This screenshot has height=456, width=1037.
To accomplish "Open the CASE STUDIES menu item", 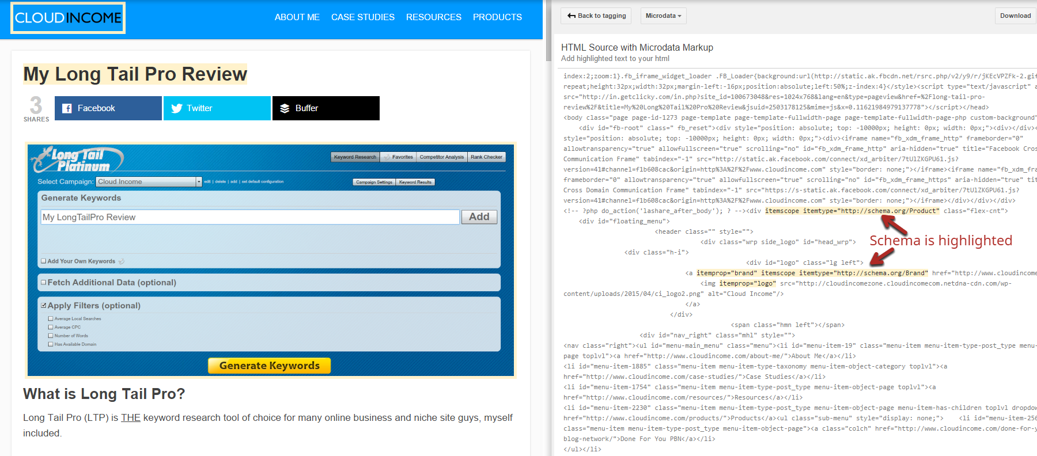I will click(x=363, y=17).
